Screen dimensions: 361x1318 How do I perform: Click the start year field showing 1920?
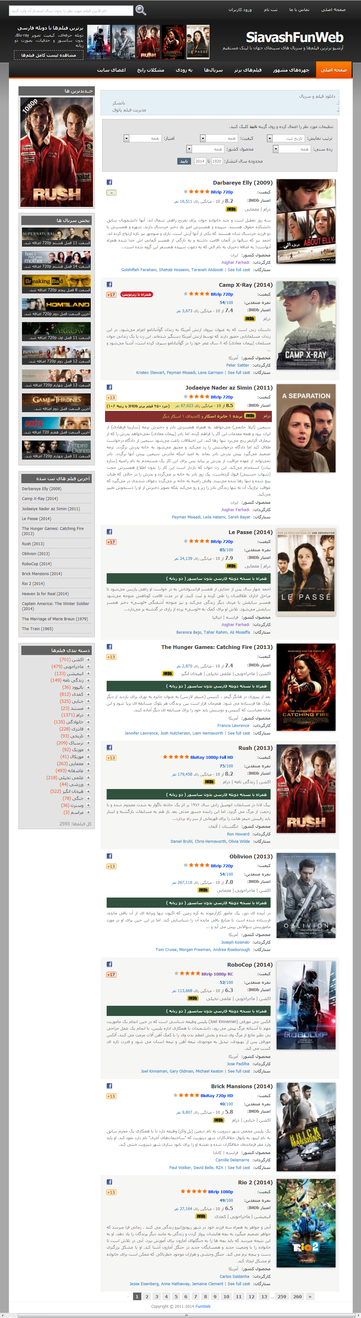click(x=217, y=161)
